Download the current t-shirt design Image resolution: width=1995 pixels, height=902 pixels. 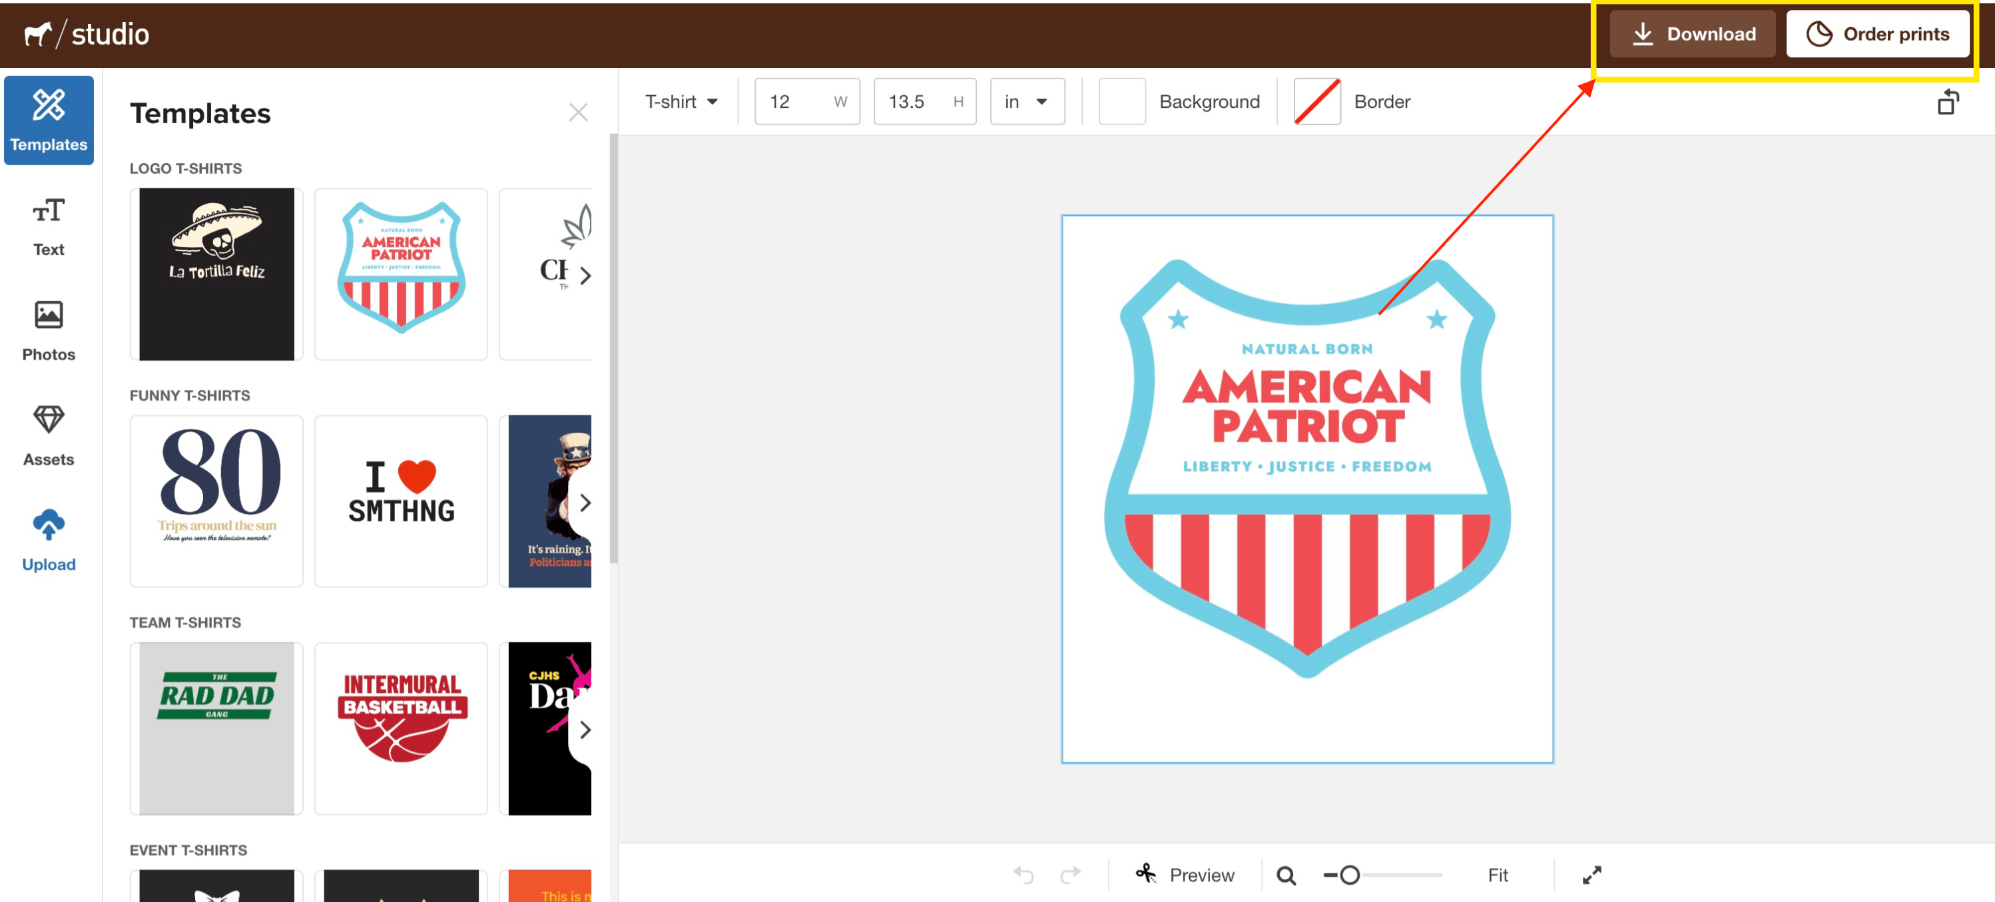pos(1693,35)
